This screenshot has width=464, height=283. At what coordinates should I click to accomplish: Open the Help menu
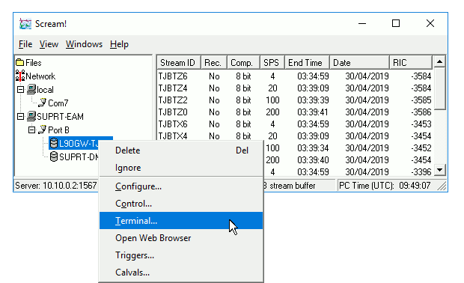(x=119, y=44)
